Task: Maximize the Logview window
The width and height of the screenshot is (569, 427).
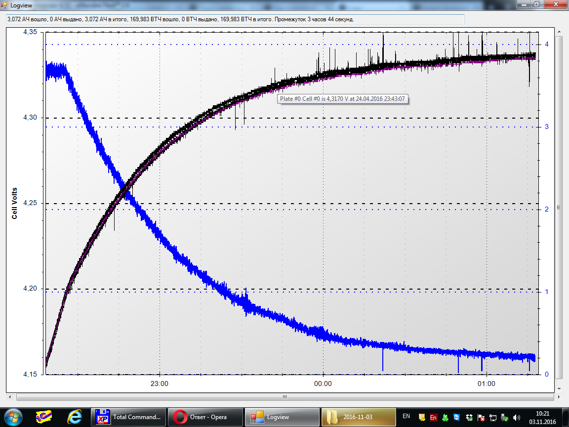Action: click(536, 4)
